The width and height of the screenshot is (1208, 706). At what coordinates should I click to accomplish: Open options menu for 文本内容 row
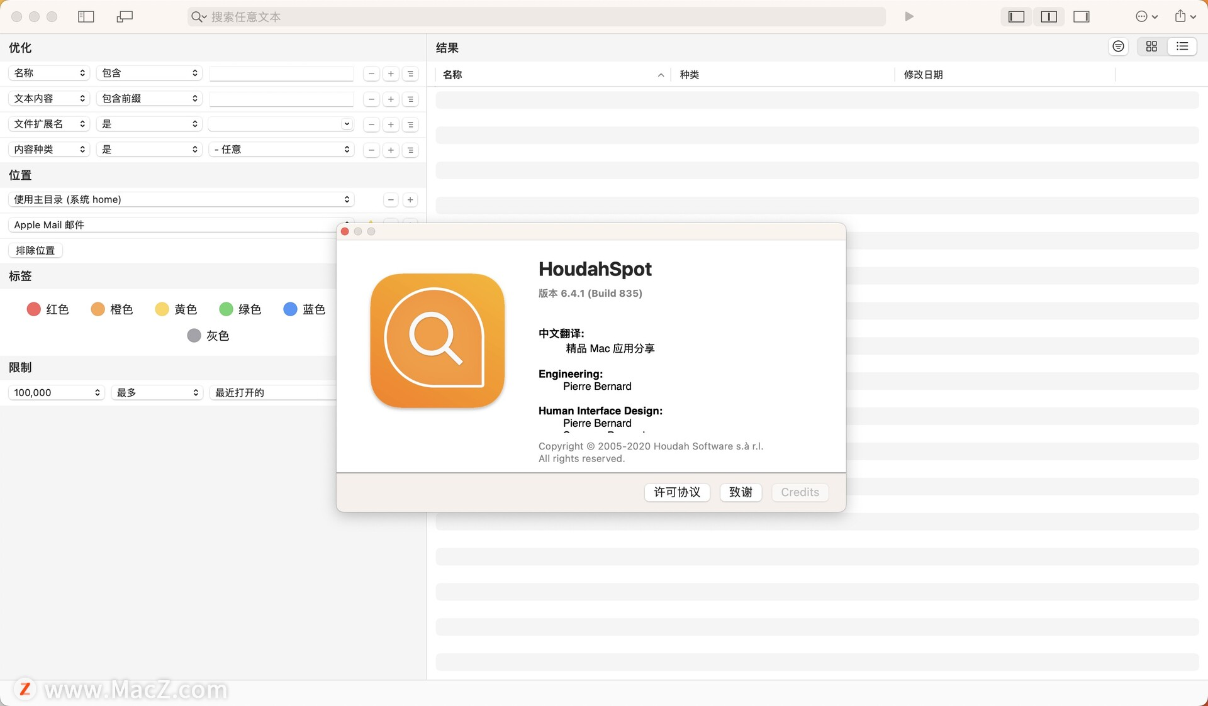pyautogui.click(x=410, y=99)
